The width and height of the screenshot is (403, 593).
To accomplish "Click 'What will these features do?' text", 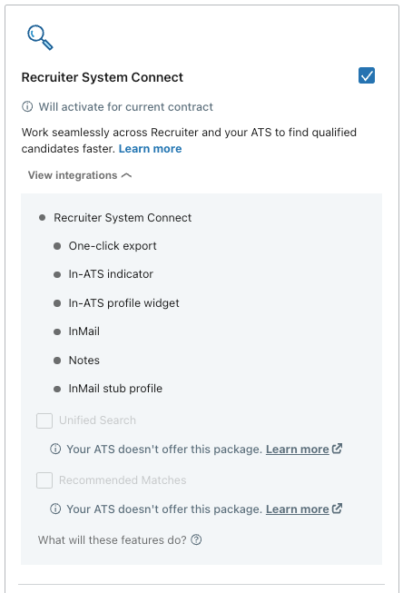I will 113,539.
